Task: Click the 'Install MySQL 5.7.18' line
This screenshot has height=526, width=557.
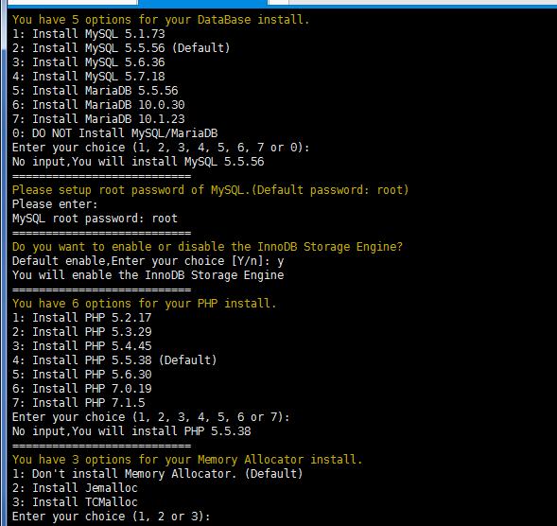Action: (89, 77)
